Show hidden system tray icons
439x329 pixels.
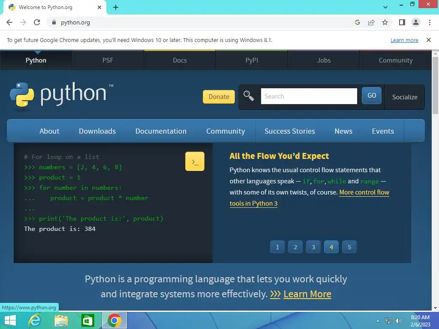378,321
